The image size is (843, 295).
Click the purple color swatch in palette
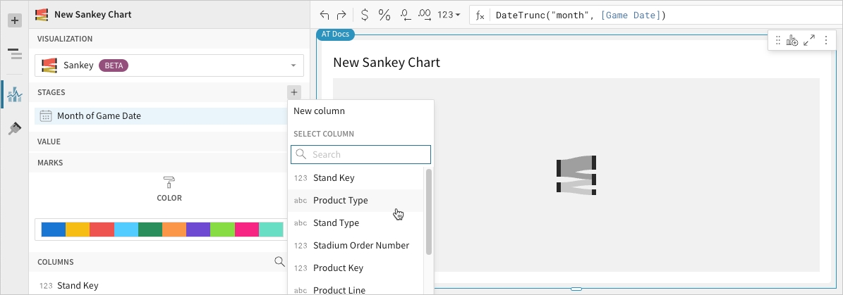[198, 230]
